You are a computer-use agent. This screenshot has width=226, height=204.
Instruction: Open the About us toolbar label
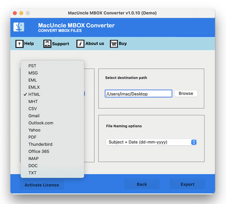click(x=95, y=43)
